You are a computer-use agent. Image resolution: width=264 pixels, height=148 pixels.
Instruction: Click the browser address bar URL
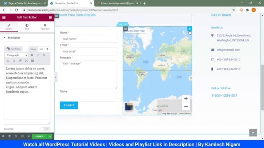pyautogui.click(x=73, y=10)
